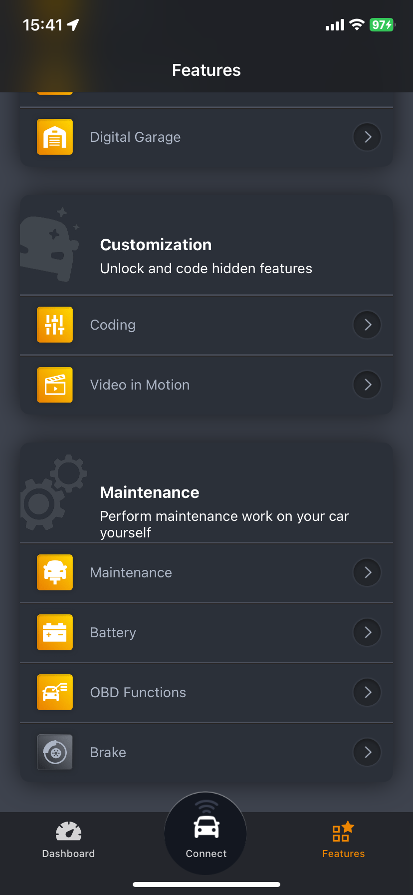Tap the Battery icon
This screenshot has height=895, width=413.
(55, 632)
